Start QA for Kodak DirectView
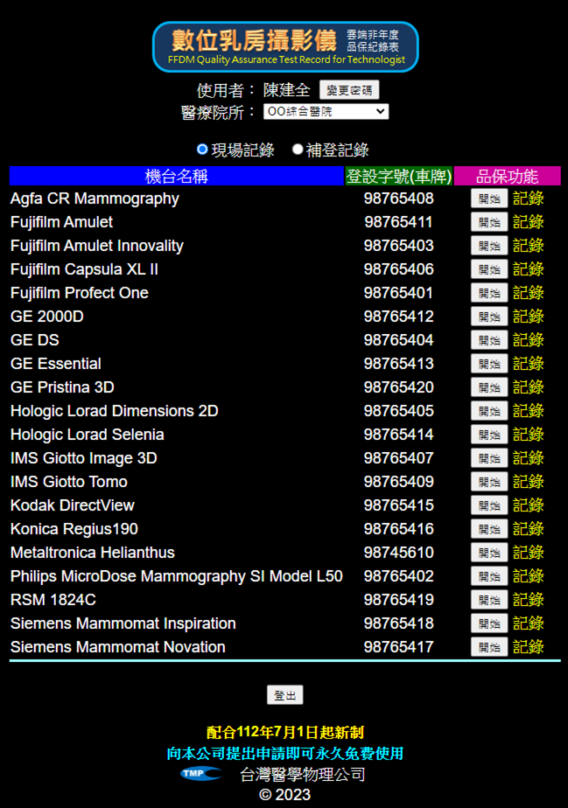 coord(488,505)
